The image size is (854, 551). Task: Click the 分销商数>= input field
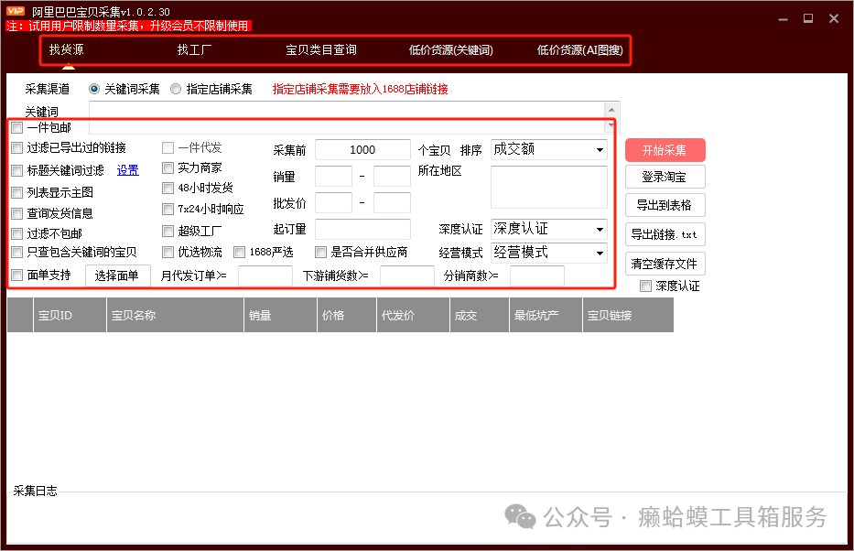(537, 276)
